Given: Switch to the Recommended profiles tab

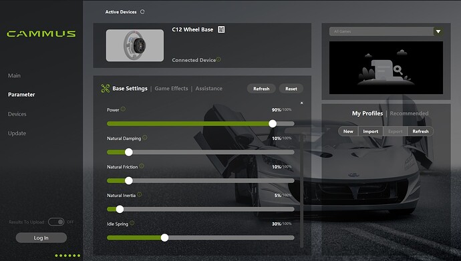Looking at the screenshot, I should point(409,113).
